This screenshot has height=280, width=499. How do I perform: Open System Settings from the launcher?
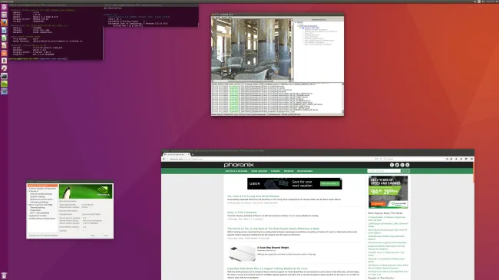coord(4,68)
